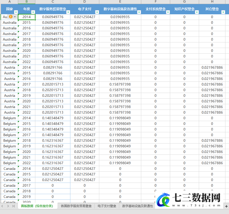The width and height of the screenshot is (229, 214).
Task: Select 0.158797398 in Austria 2017 row
Action: (120, 84)
